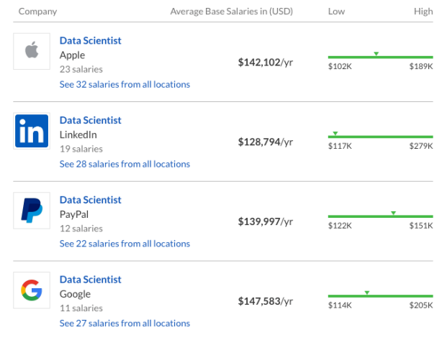Click the $117K low value

[340, 146]
